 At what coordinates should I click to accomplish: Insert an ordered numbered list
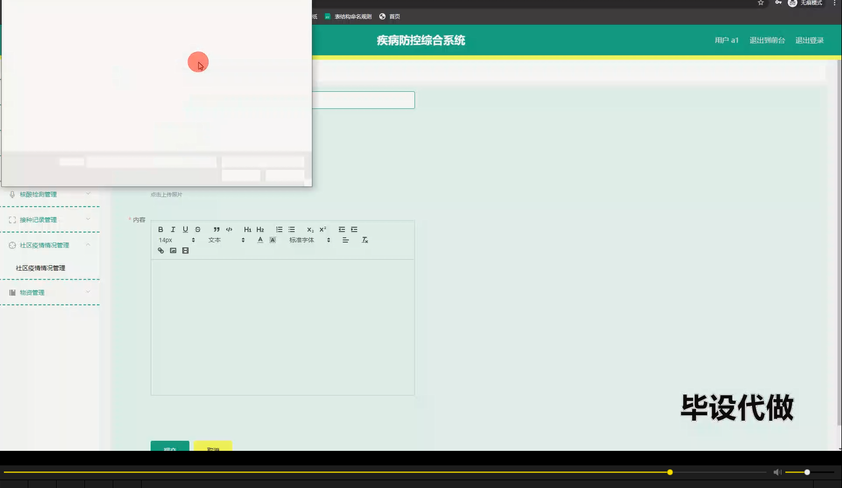(x=279, y=230)
